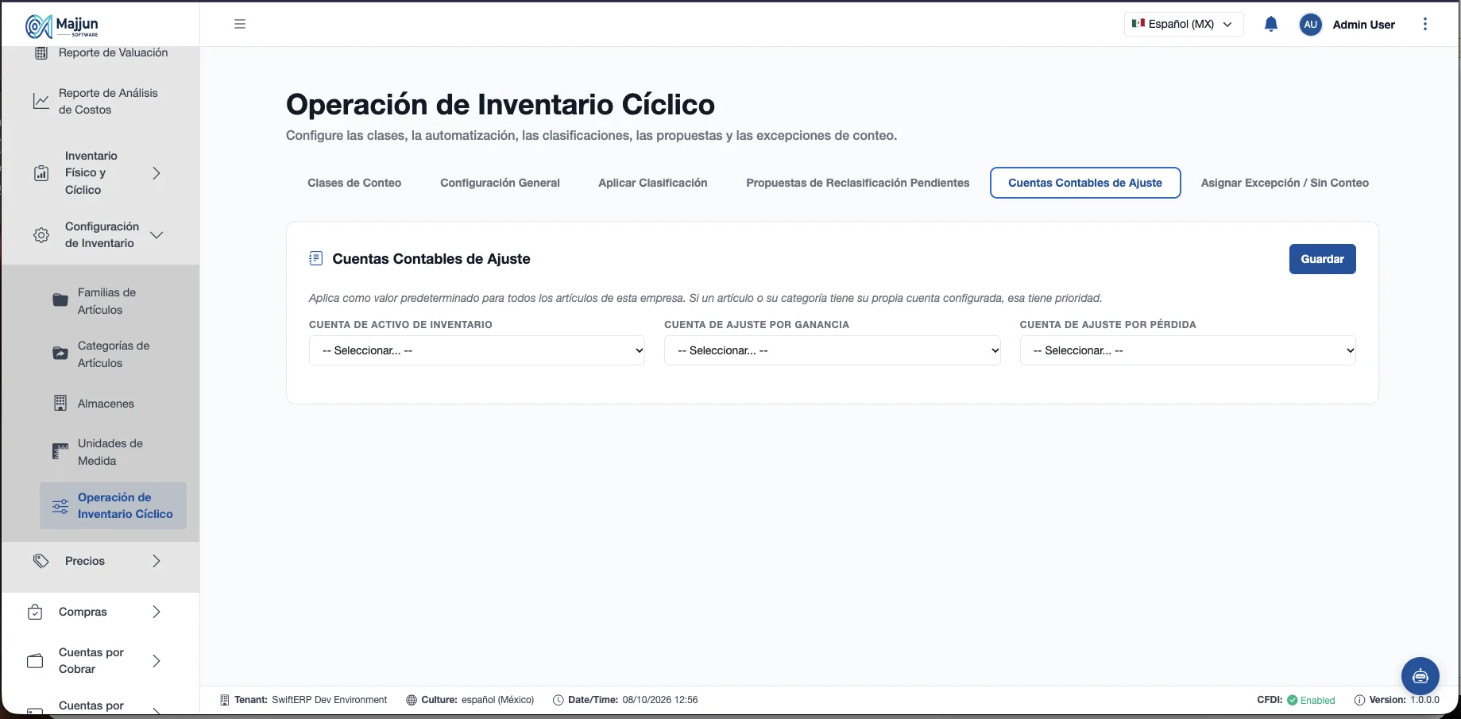Click the Reporte de Análisis de Costos chart icon
The image size is (1461, 719).
[x=41, y=101]
